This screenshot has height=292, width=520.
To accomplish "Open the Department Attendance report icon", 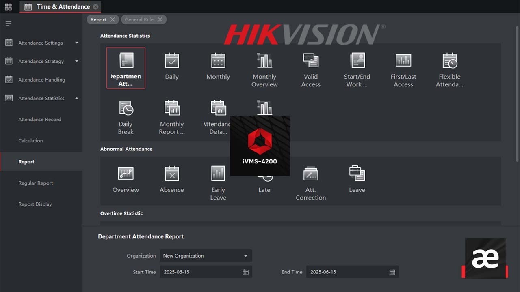I will 126,68.
